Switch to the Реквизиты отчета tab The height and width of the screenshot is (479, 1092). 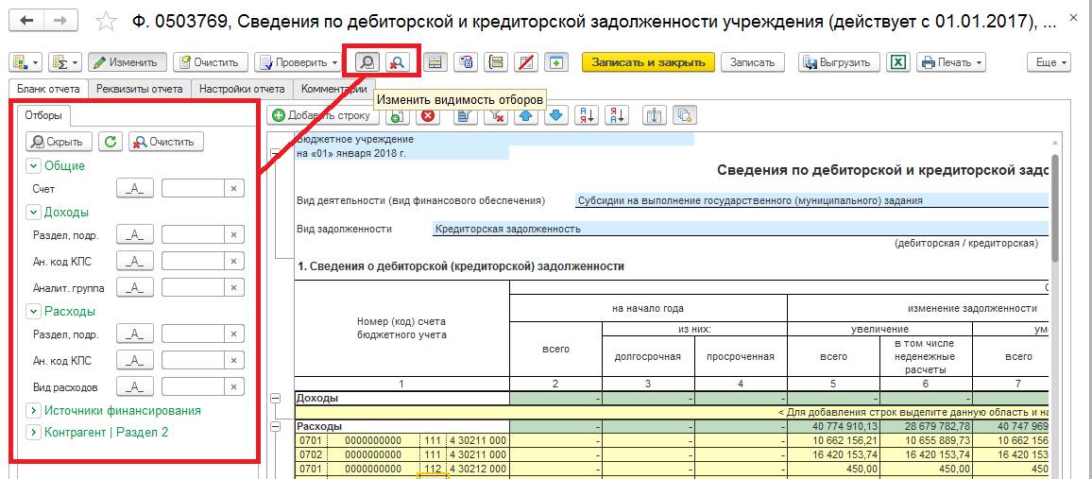(x=140, y=89)
